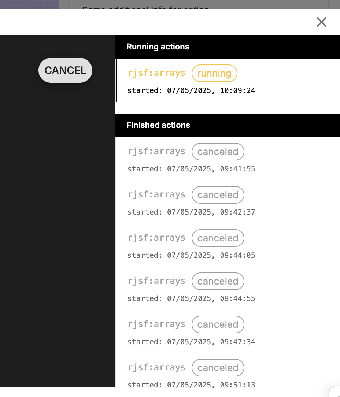
Task: Click the canceled pill for the 09:47:34 action
Action: point(218,324)
